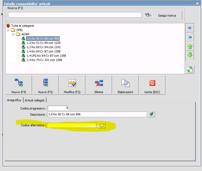Open the folder lookup beside Codice alternativo
The image size is (202, 171).
click(102, 126)
